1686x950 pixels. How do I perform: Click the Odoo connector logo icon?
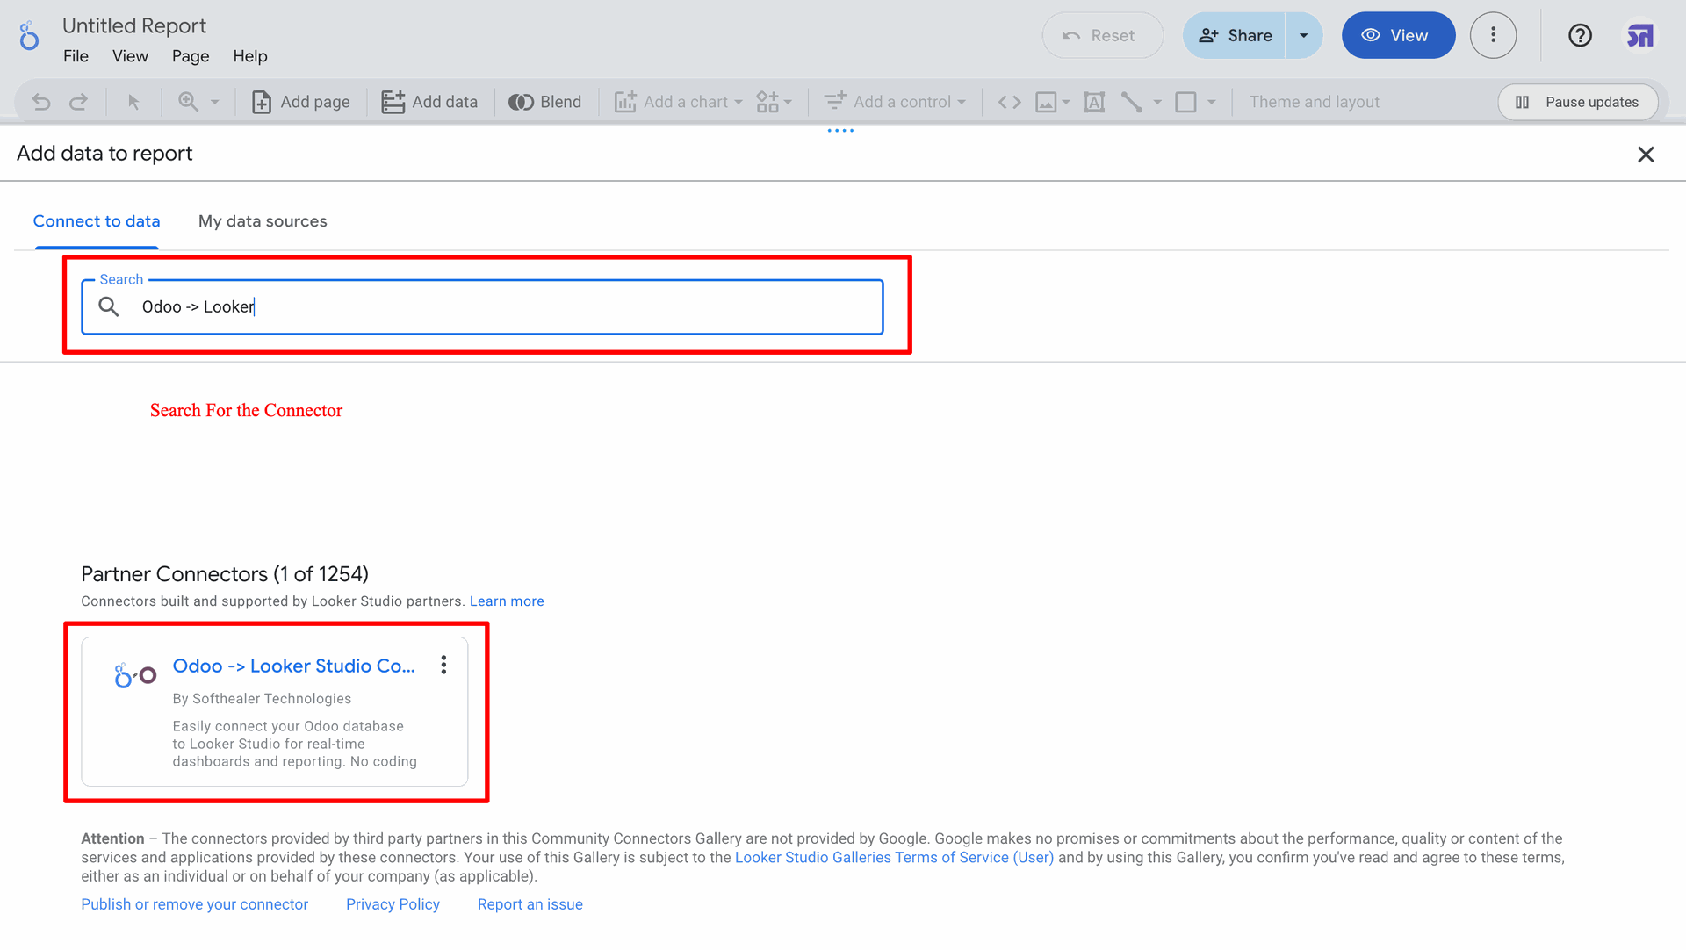[x=135, y=675]
